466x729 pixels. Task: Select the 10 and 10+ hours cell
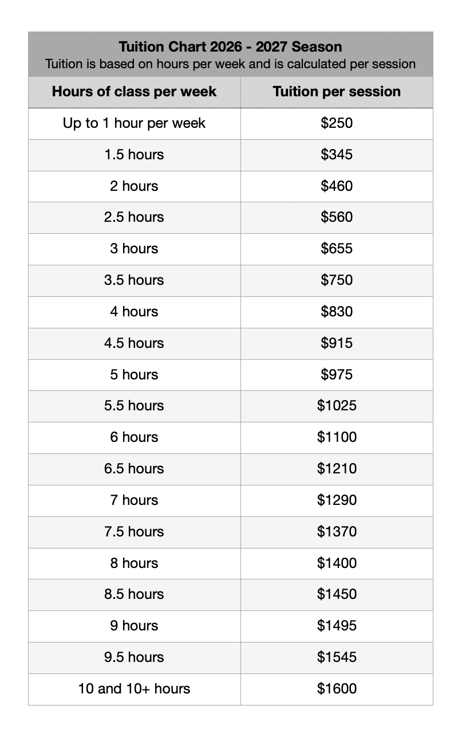[x=134, y=689]
